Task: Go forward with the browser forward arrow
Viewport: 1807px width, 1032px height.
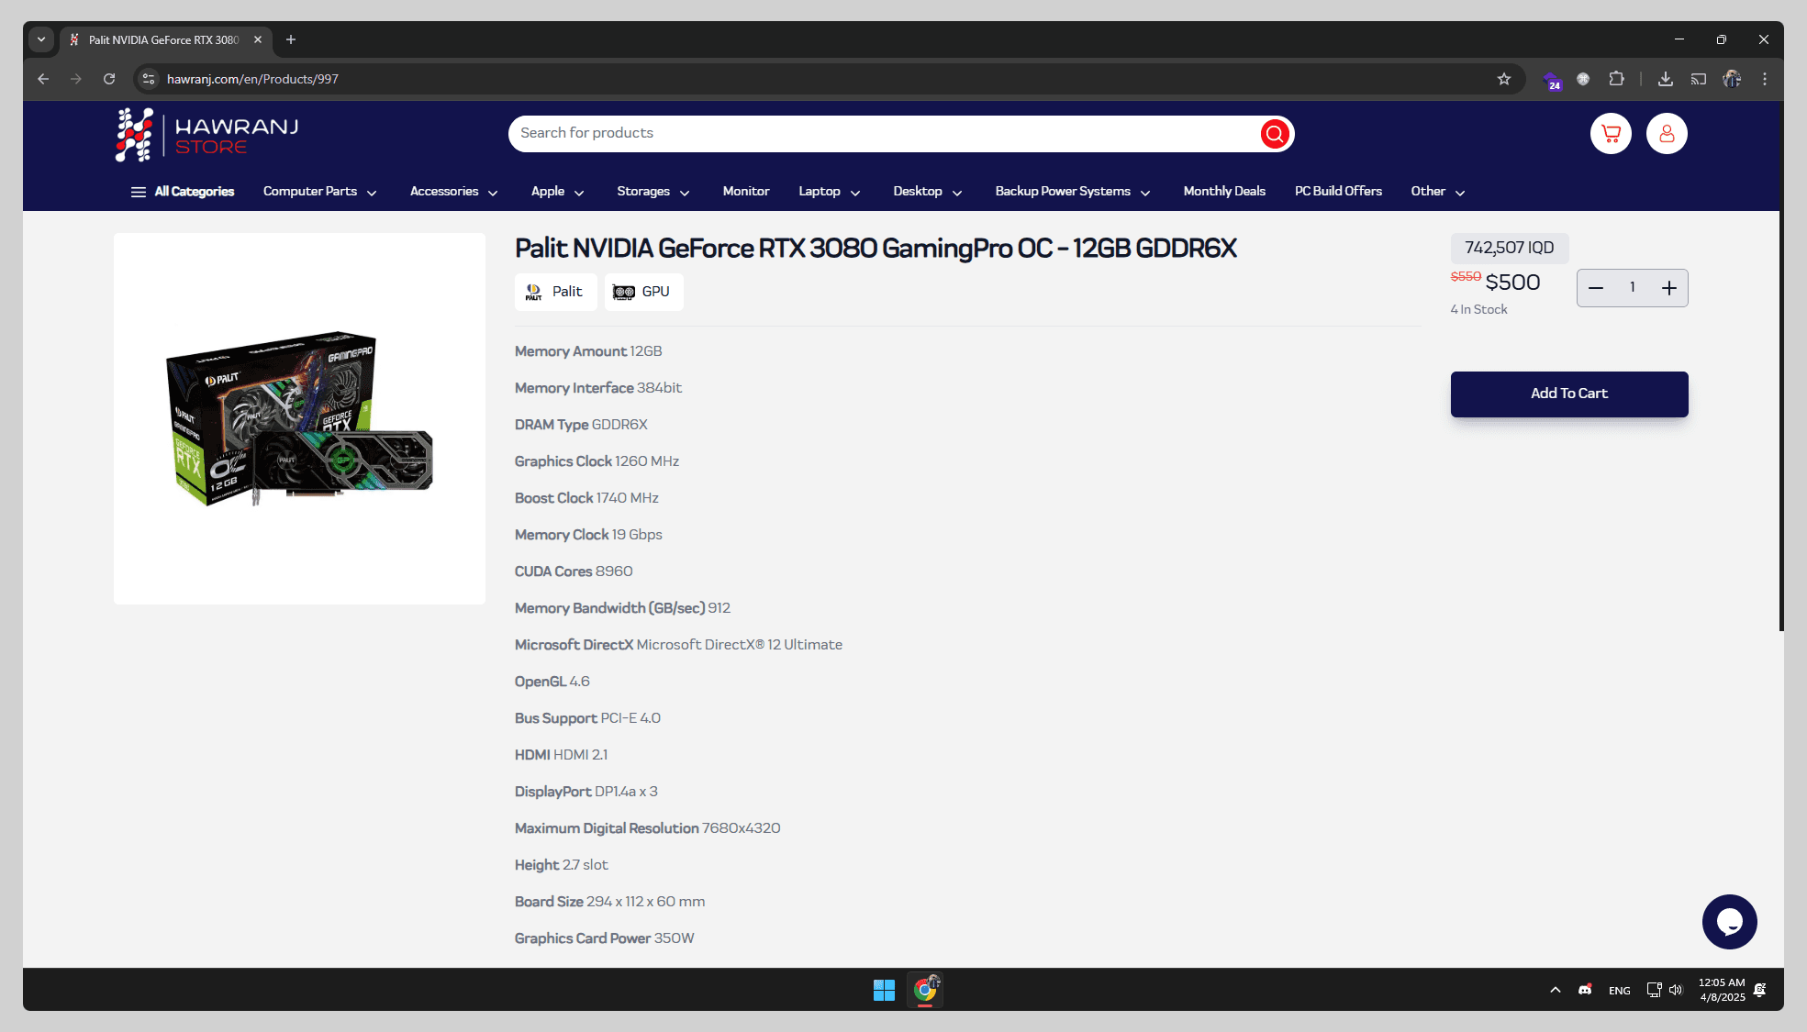Action: pyautogui.click(x=76, y=79)
